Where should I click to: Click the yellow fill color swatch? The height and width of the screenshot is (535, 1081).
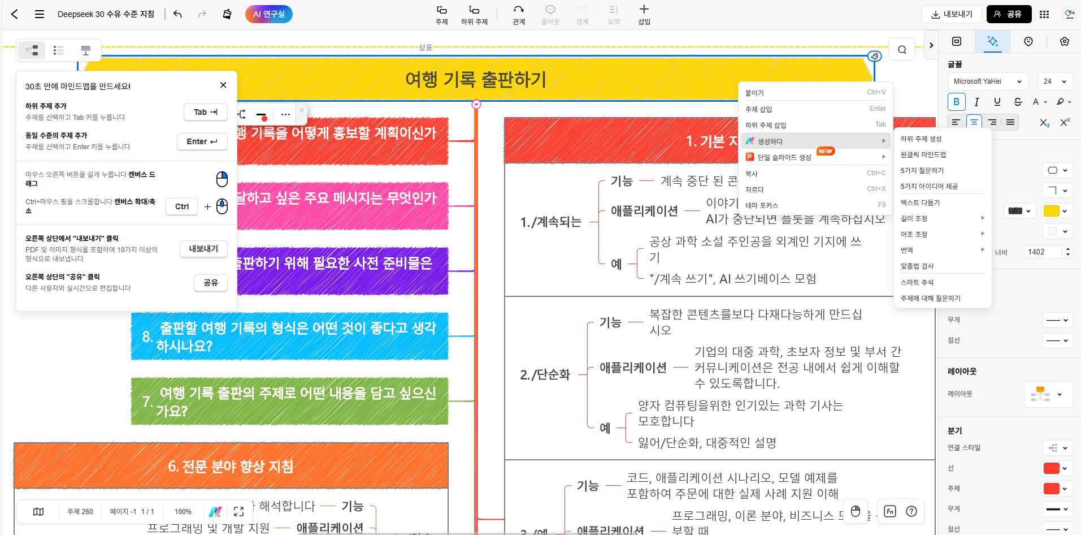[x=1051, y=211]
